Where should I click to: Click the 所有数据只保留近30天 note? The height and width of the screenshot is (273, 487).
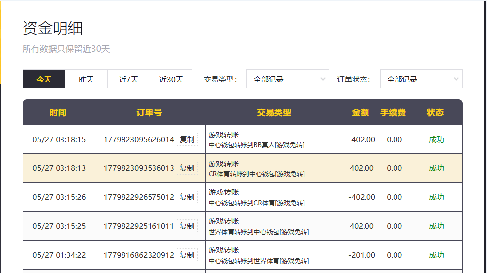point(66,49)
